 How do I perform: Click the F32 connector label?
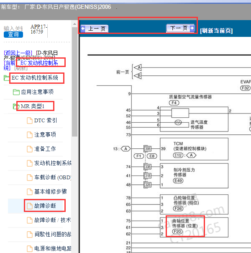click(246, 88)
